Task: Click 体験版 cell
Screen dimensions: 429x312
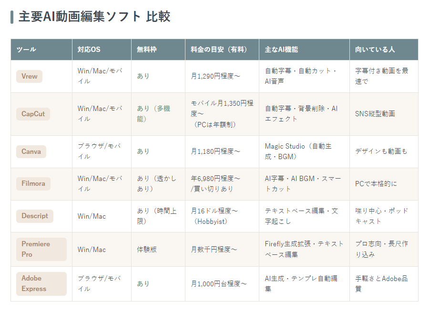Action: pyautogui.click(x=158, y=250)
